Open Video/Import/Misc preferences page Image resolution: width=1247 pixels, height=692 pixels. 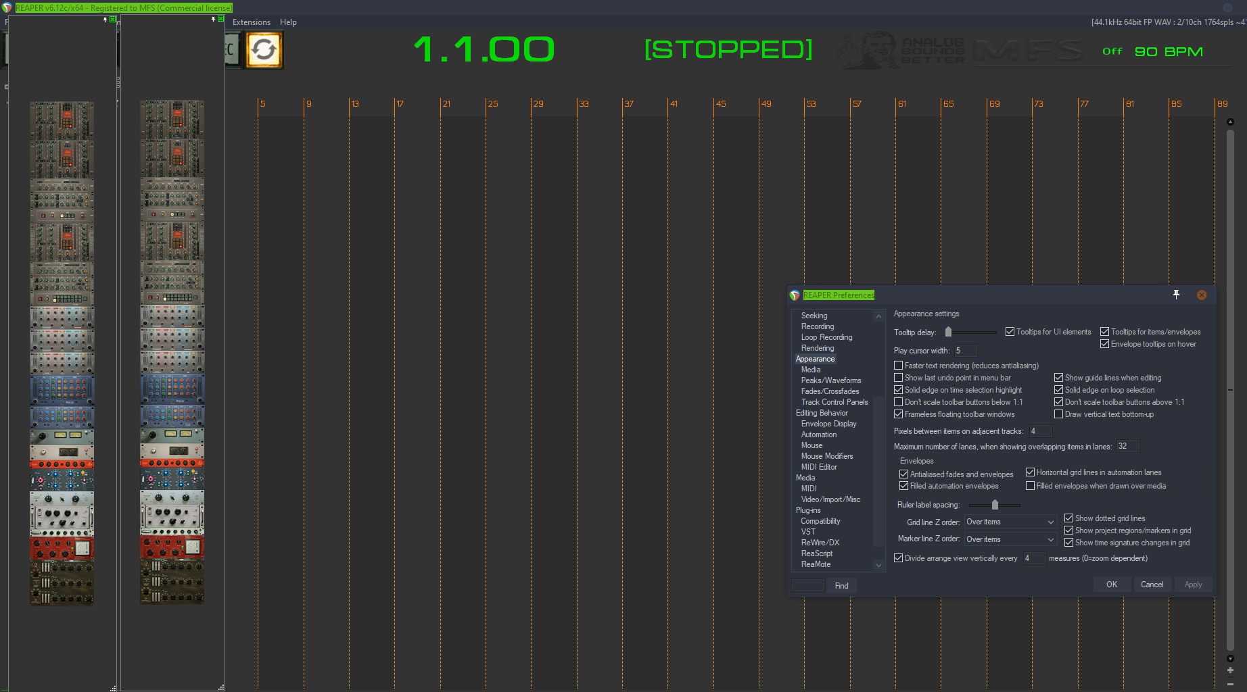click(x=830, y=499)
